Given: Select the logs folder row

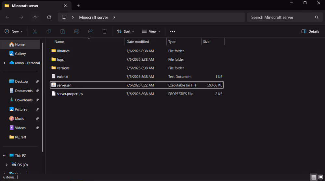Looking at the screenshot, I should click(137, 59).
